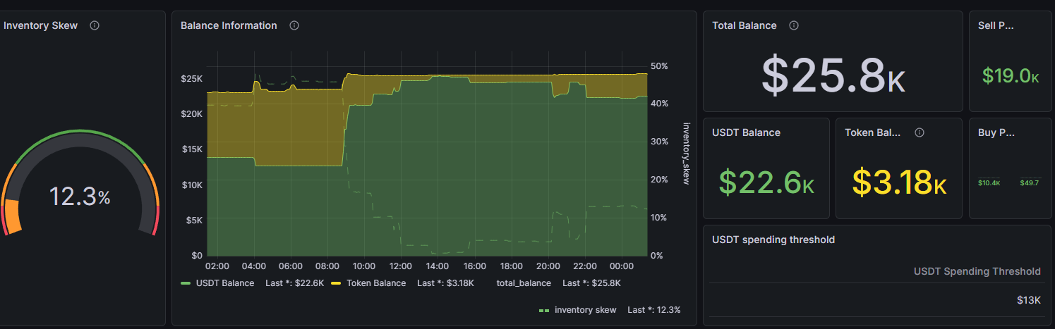Show the Total Balance panel info tooltip icon
The width and height of the screenshot is (1055, 329).
794,25
